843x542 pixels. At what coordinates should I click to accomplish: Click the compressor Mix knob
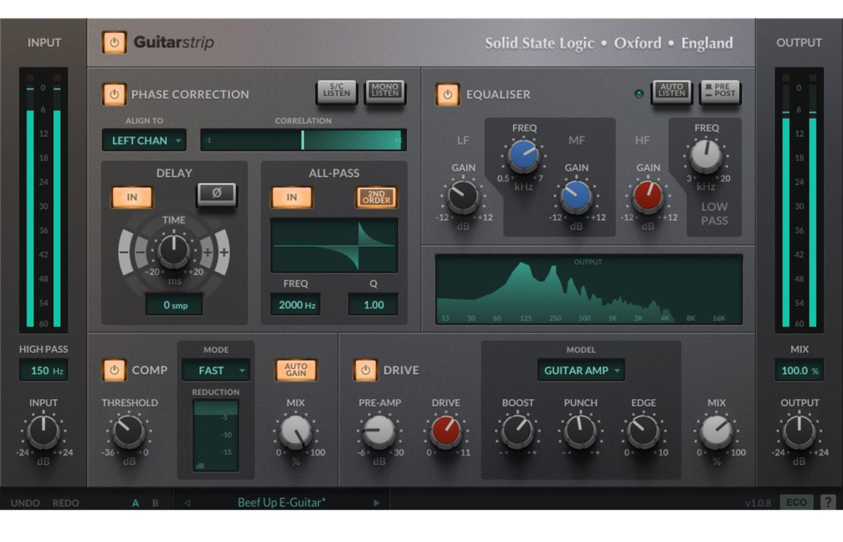(x=296, y=432)
